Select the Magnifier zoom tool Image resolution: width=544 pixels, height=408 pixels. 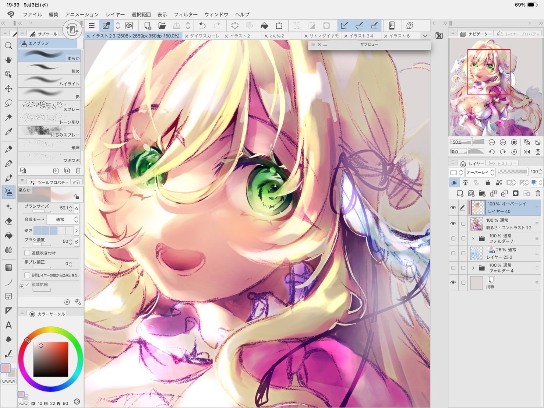(x=8, y=46)
